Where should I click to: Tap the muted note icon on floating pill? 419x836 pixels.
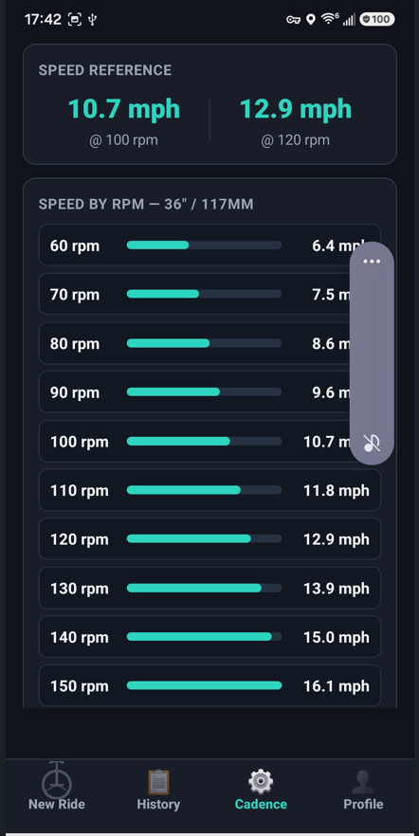(x=372, y=443)
